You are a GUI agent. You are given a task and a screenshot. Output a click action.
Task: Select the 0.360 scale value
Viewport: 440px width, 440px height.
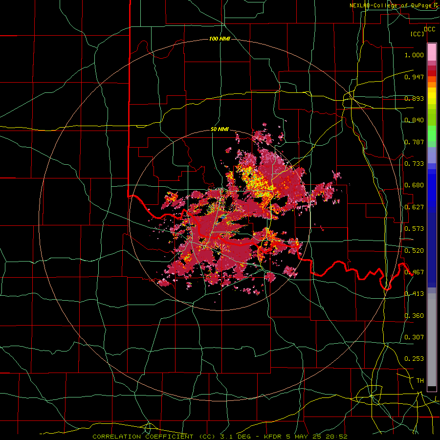[414, 316]
